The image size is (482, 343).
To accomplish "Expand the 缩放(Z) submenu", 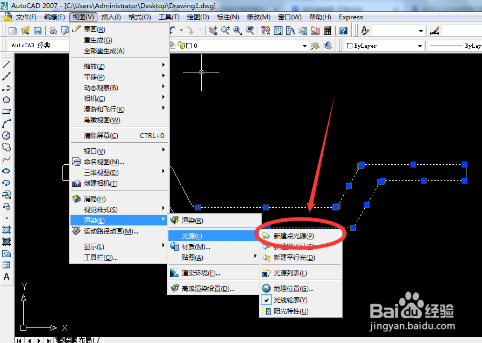I will [120, 66].
